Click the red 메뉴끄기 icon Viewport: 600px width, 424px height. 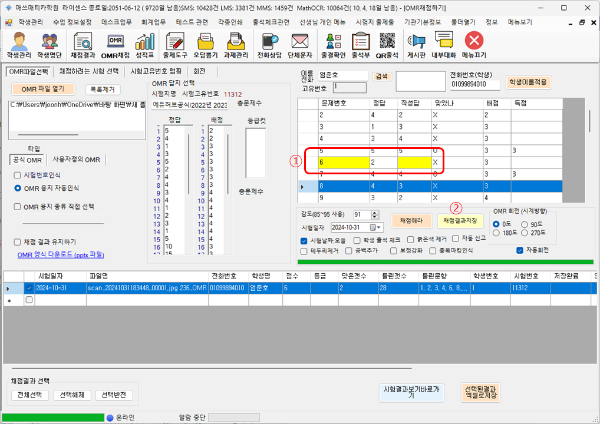pos(474,45)
